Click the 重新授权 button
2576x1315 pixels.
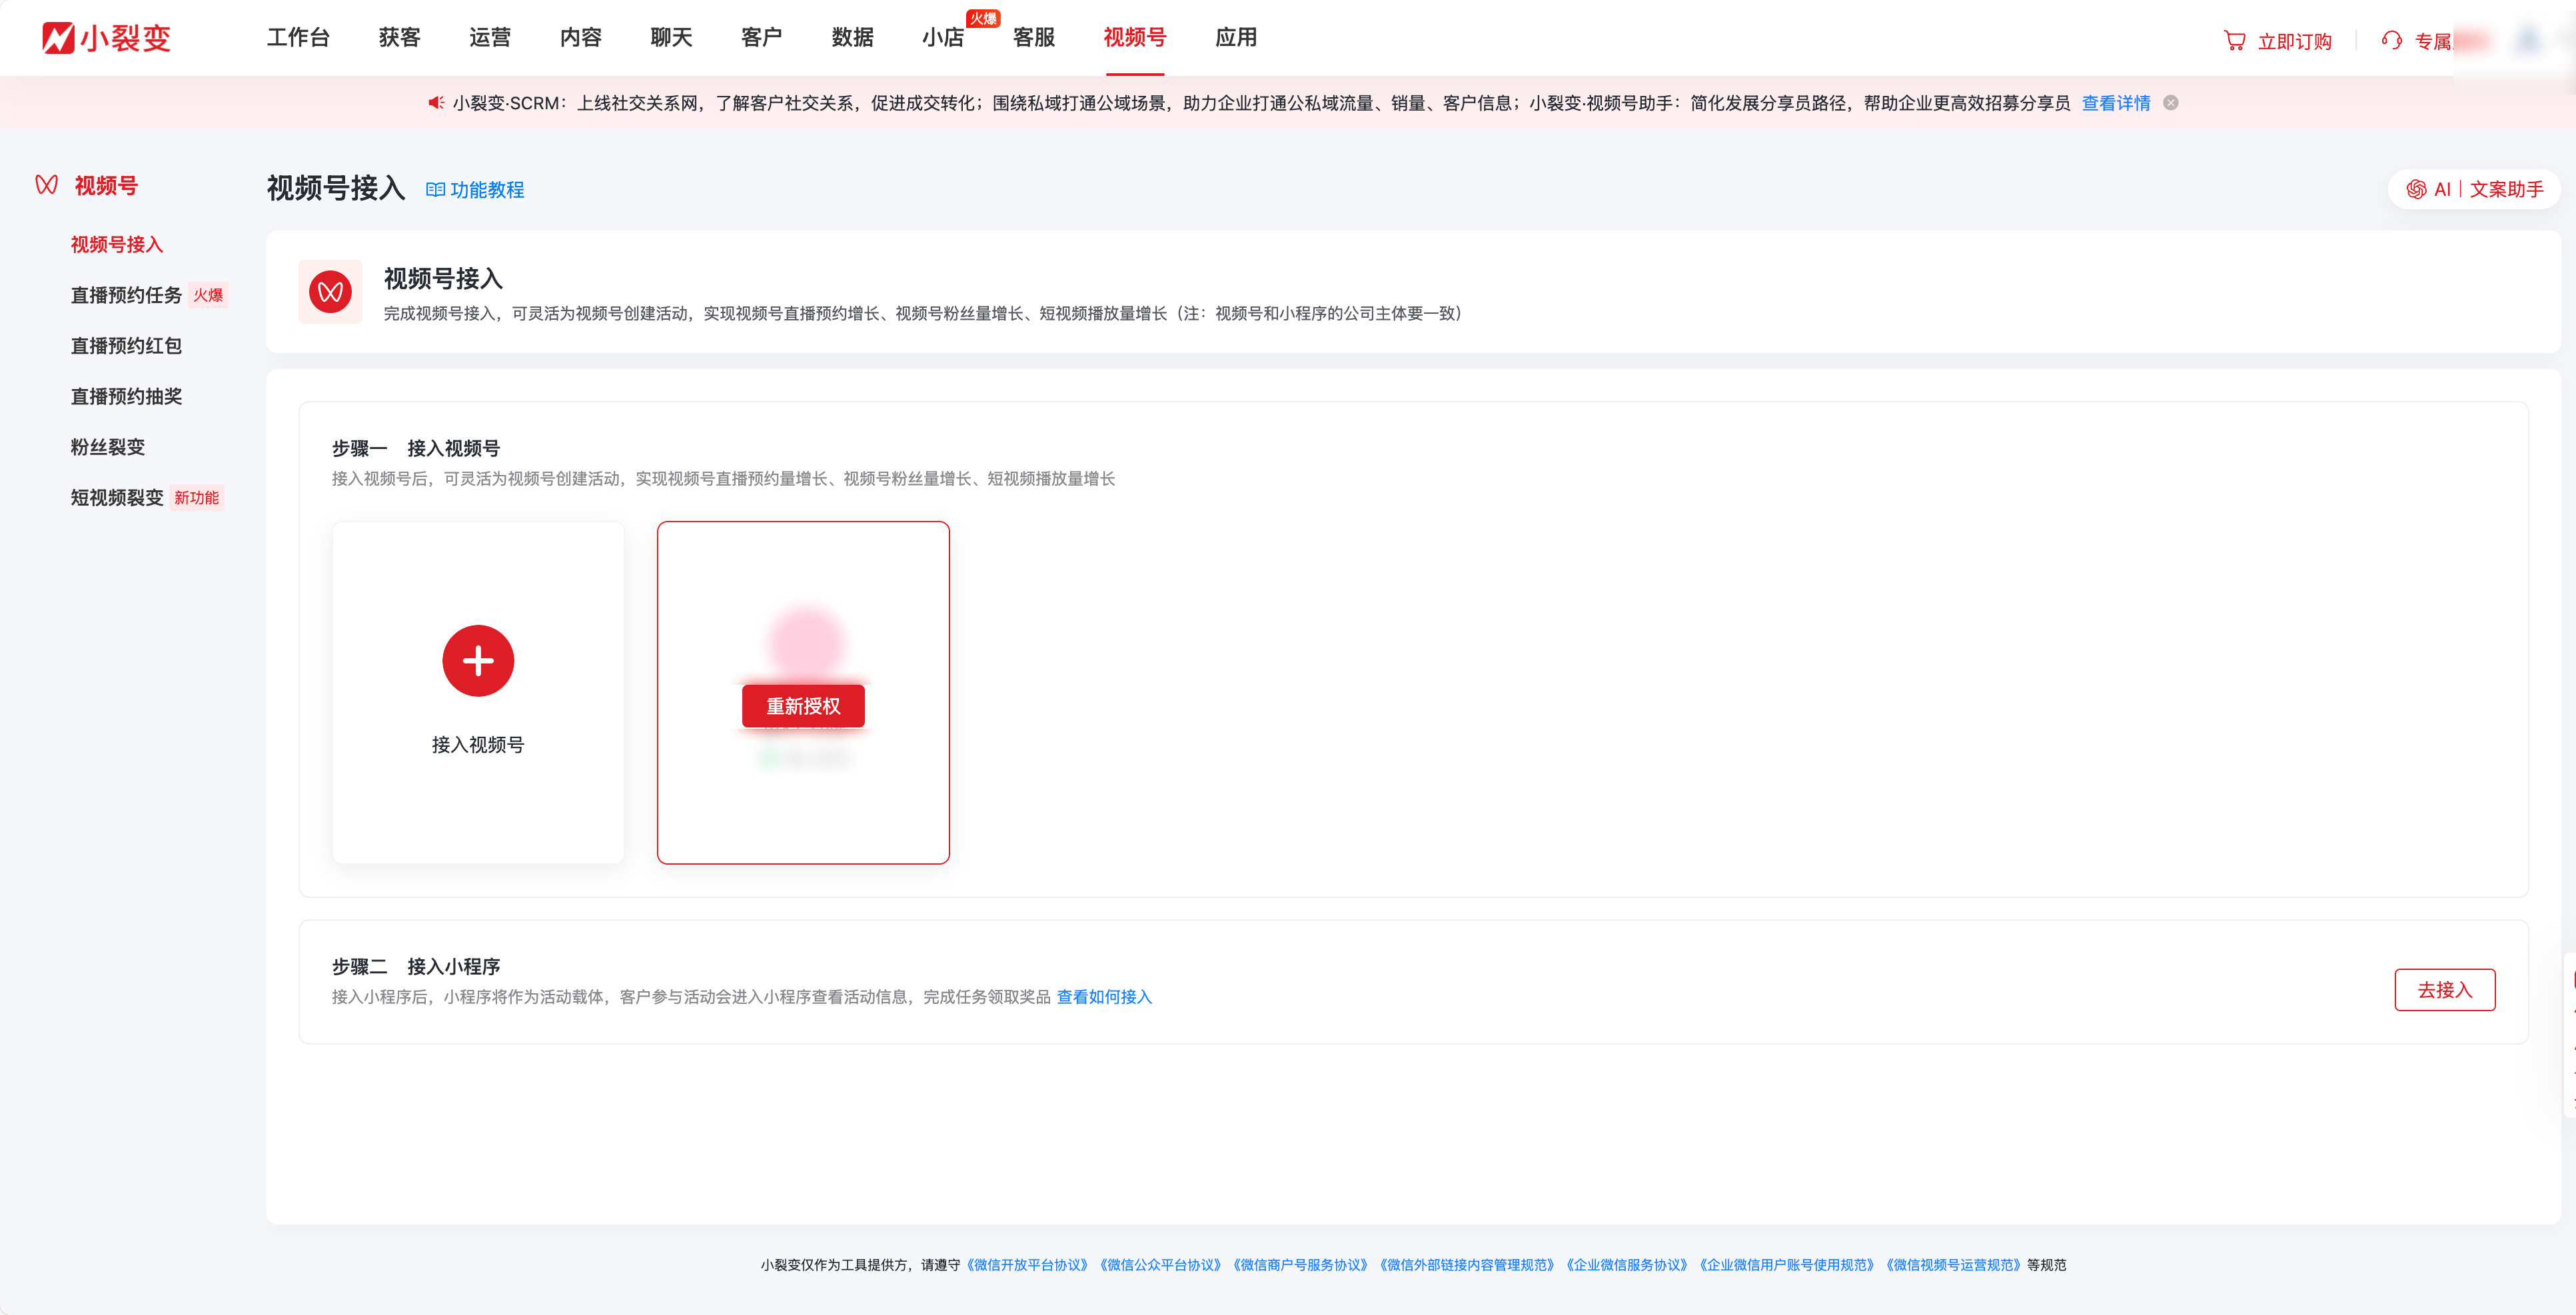pos(803,706)
